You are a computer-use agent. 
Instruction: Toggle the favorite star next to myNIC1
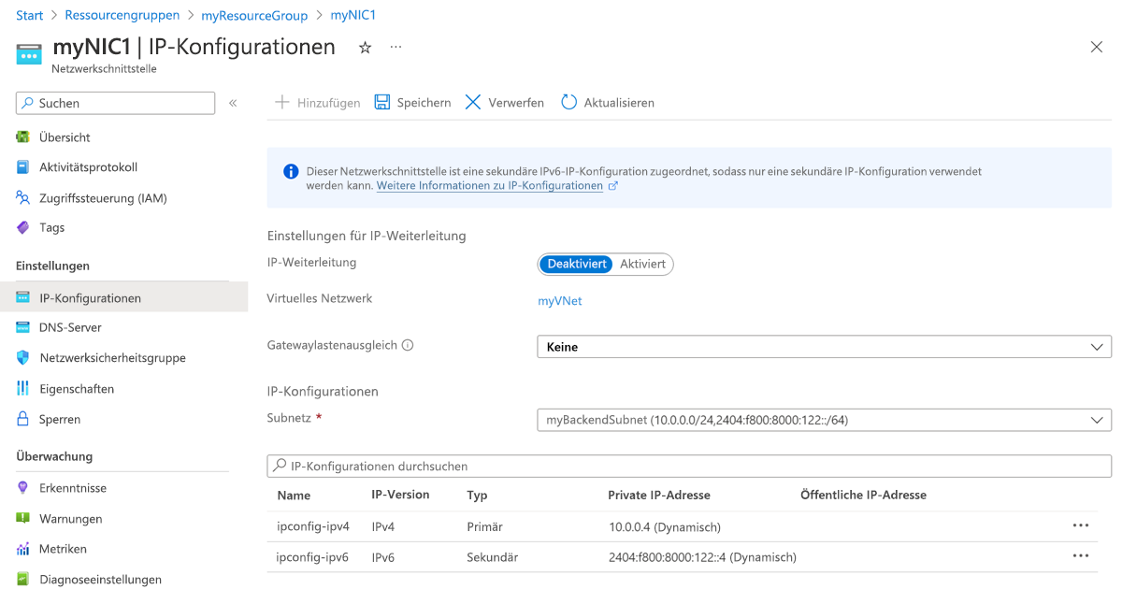click(x=364, y=46)
